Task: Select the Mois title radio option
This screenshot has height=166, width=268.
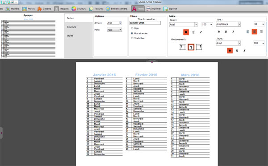Action: 132,28
